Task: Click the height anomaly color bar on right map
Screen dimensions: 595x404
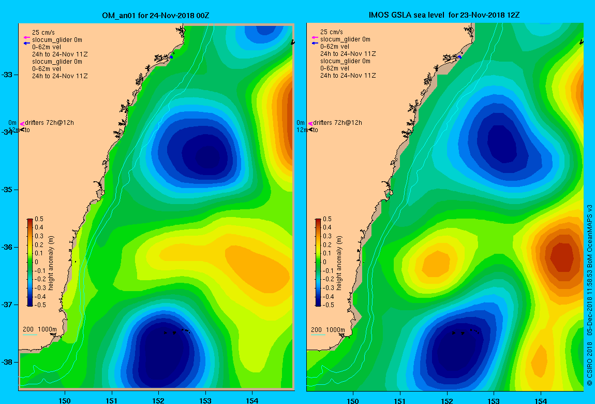Action: click(x=318, y=263)
